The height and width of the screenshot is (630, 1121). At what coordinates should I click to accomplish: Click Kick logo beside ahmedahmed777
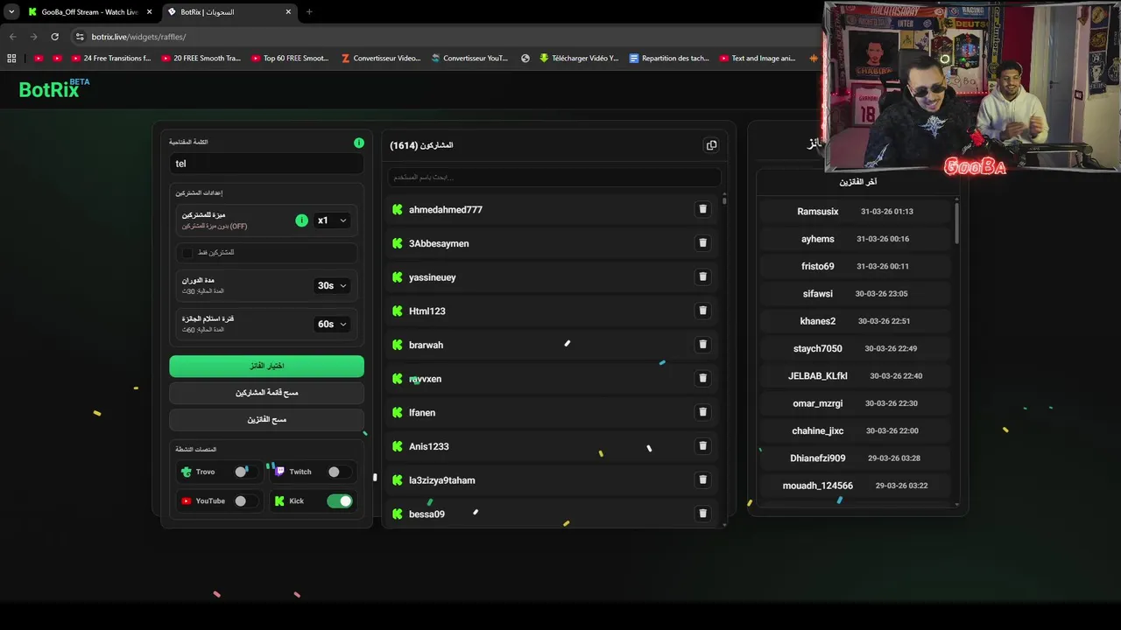pyautogui.click(x=398, y=209)
